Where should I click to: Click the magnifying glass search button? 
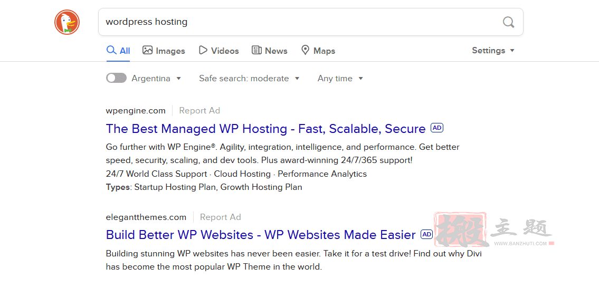(x=508, y=22)
